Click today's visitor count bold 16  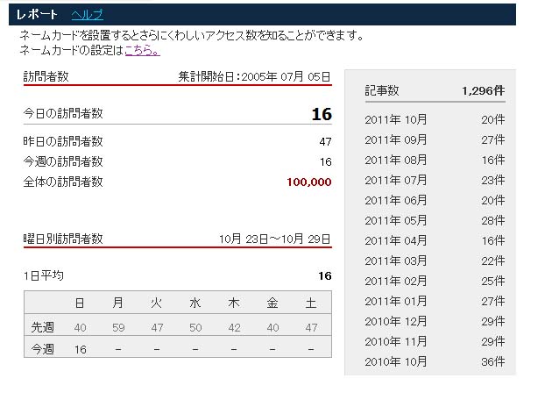click(x=322, y=114)
